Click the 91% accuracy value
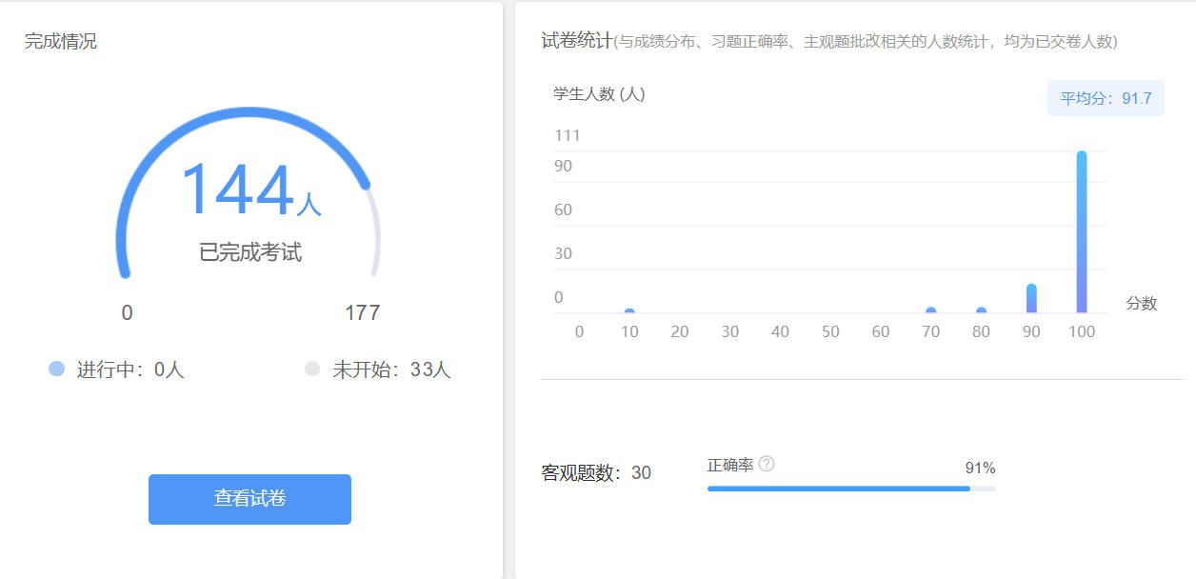This screenshot has height=579, width=1196. click(x=980, y=468)
